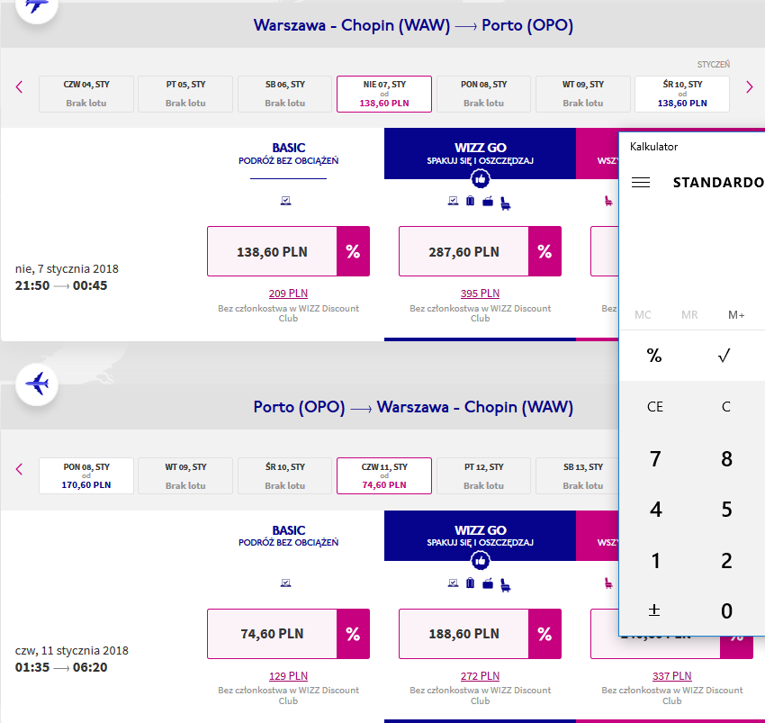Viewport: 765px width, 723px height.
Task: Select return date ŚR 10, STY
Action: pos(285,476)
